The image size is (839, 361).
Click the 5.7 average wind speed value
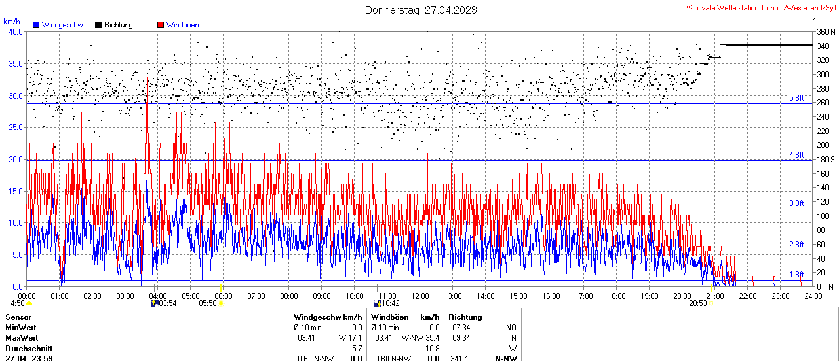tap(357, 349)
